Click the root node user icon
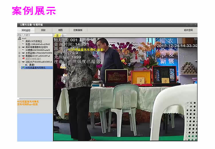 pyautogui.click(x=19, y=38)
